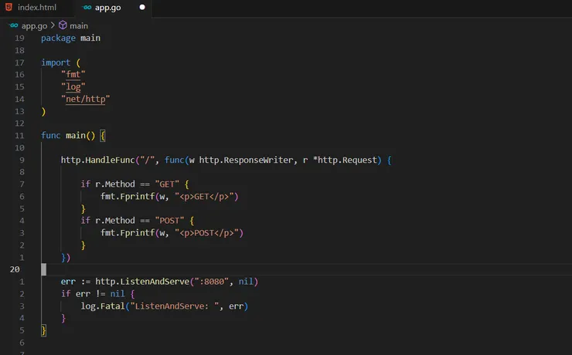Click the "net/http" import link
This screenshot has width=572, height=355.
tap(86, 99)
